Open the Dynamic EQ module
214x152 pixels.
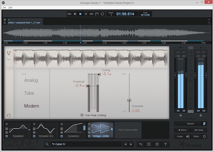click(46, 130)
